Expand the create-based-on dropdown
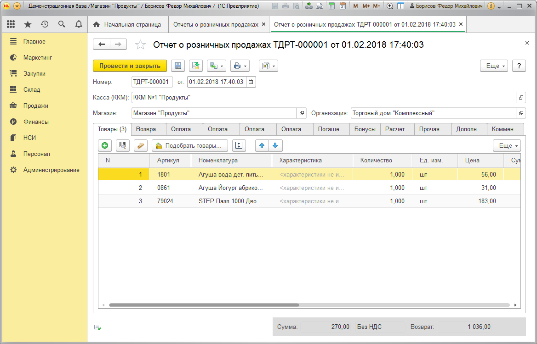 [216, 66]
